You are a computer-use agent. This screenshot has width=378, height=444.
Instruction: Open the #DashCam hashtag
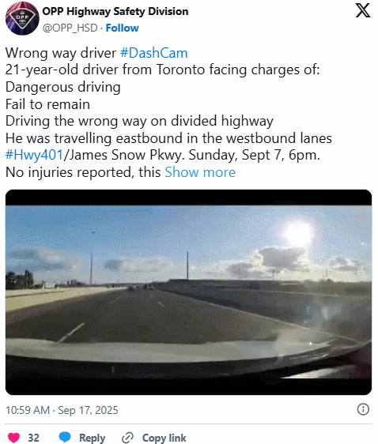154,53
